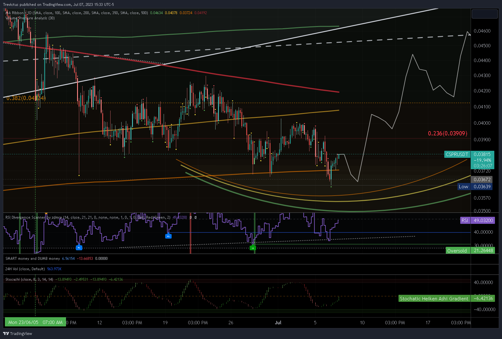Click the grey 0.03672 price label
Screen dimensions: 502x339
[482, 179]
